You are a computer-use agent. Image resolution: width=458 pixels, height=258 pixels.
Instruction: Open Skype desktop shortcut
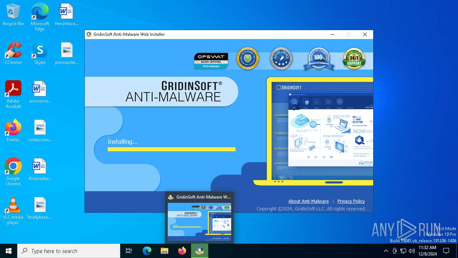tap(40, 54)
